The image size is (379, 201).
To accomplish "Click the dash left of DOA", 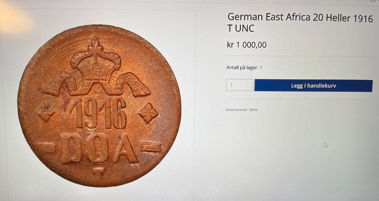I will point(47,147).
